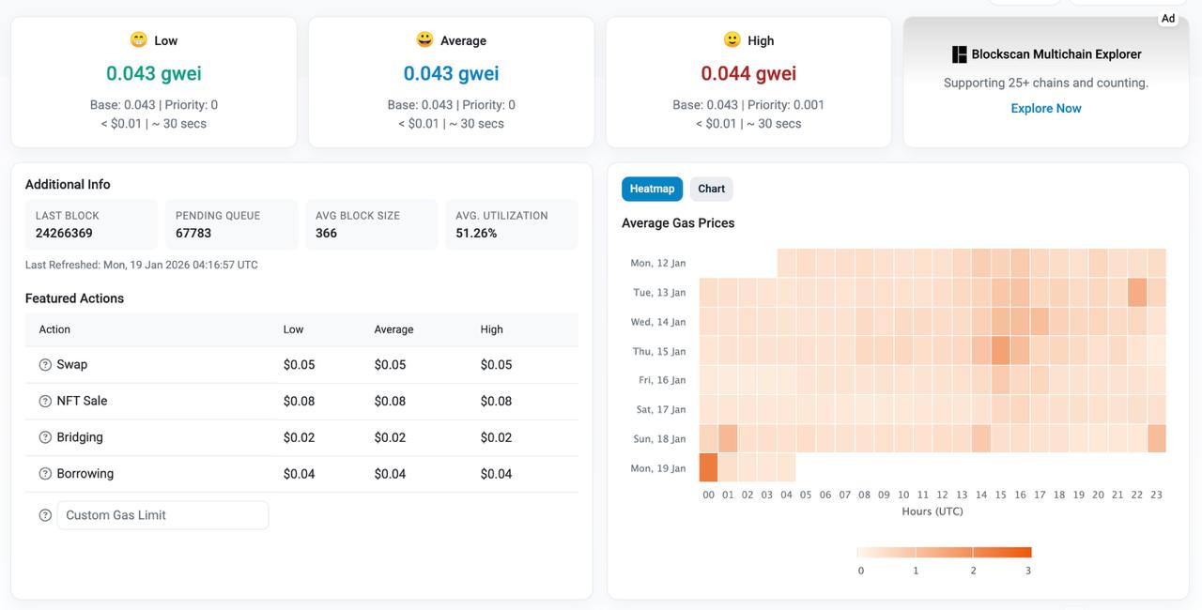
Task: Switch to the Chart tab
Action: click(711, 189)
